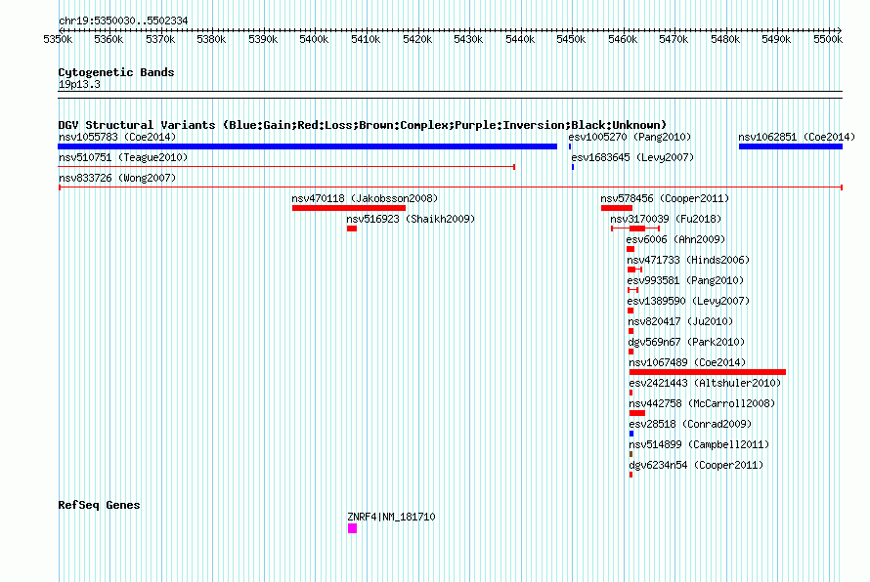This screenshot has height=582, width=870.
Task: Click the nsv471733 (Hinds2006) variant glyph
Action: pos(634,270)
